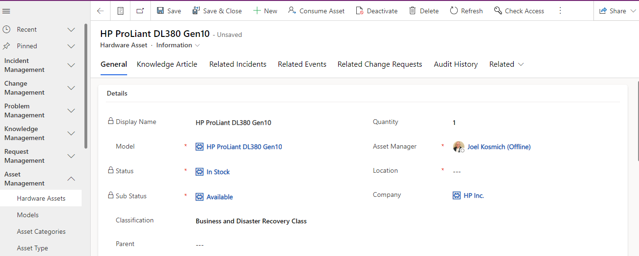
Task: Expand Request Management group chevron
Action: (71, 156)
